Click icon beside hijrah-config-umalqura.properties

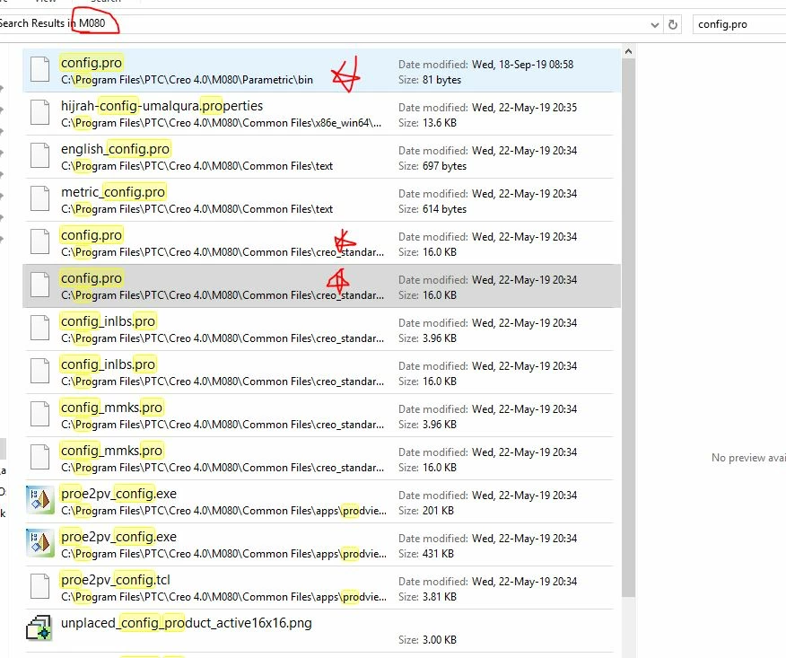coord(39,112)
